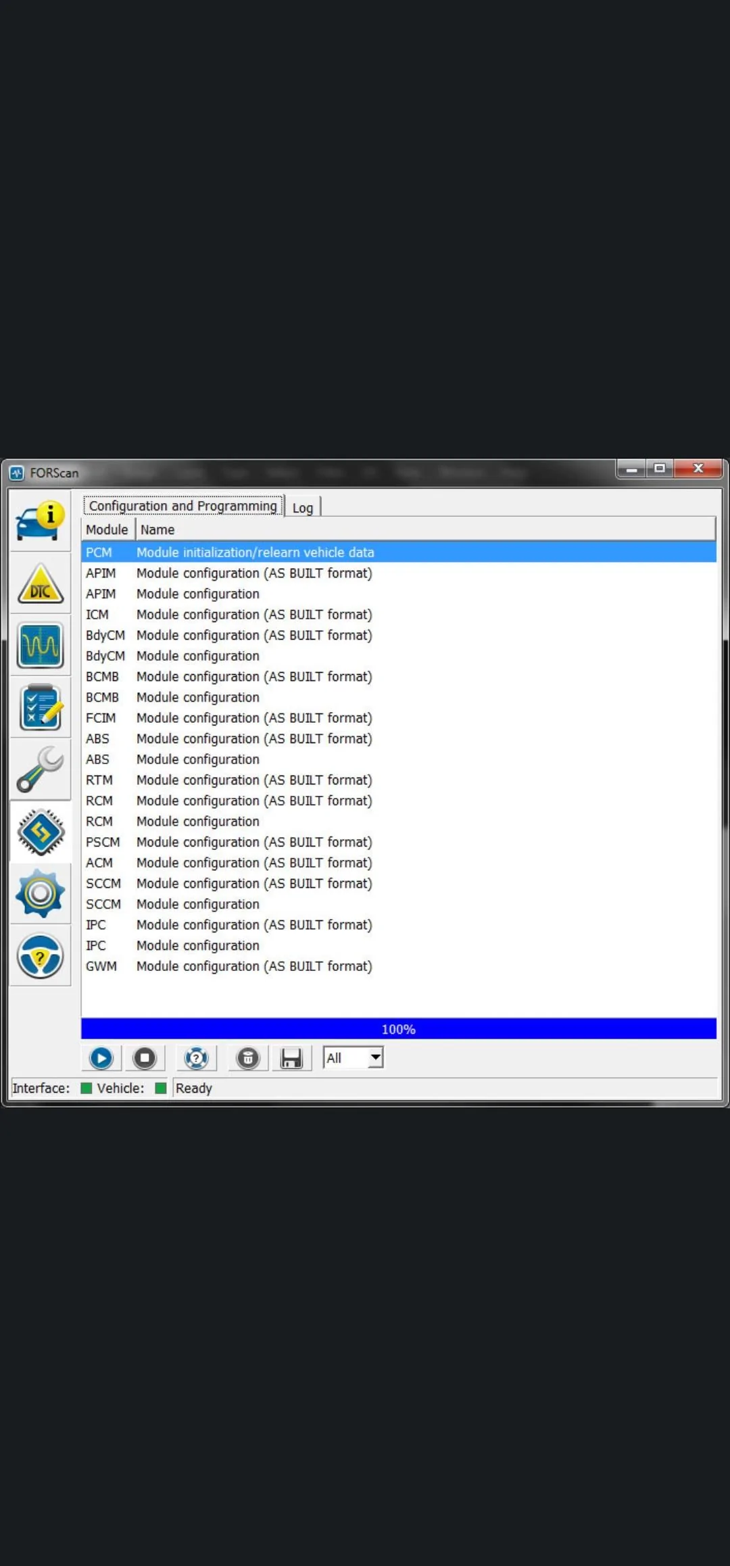Select RTM Module configuration (AS BUILT format)
The width and height of the screenshot is (730, 1566).
(399, 780)
